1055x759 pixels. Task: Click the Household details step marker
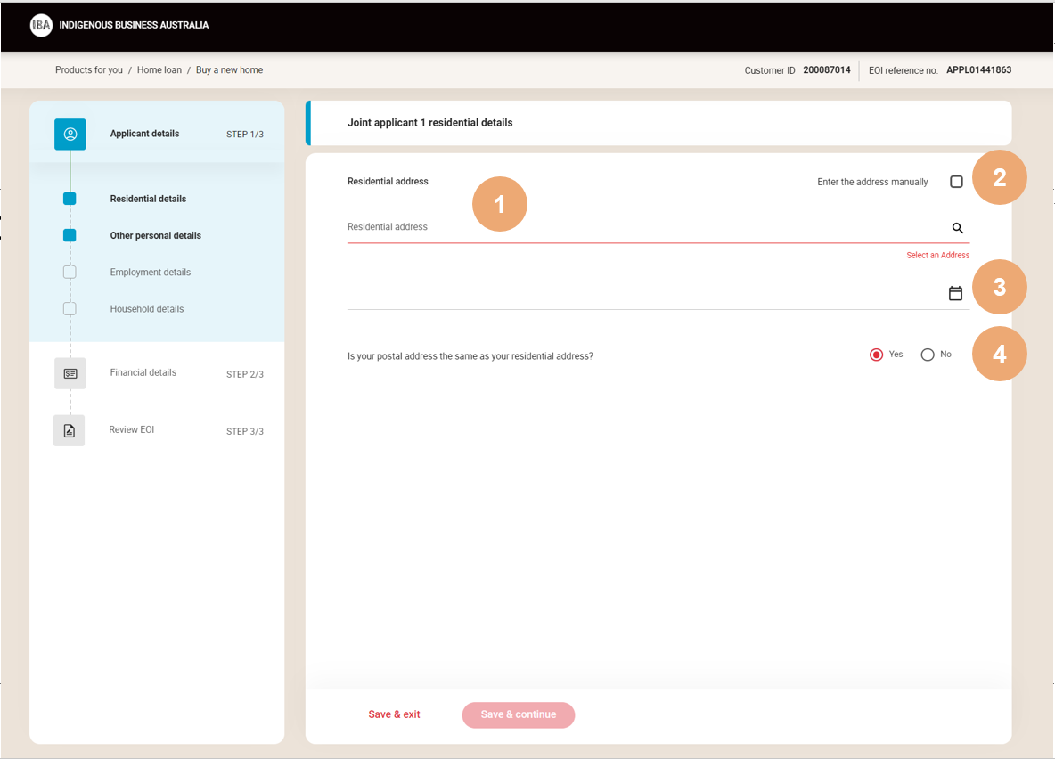click(70, 308)
